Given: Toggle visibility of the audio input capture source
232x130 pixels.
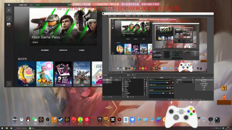Looking at the screenshot, I should pos(144,81).
